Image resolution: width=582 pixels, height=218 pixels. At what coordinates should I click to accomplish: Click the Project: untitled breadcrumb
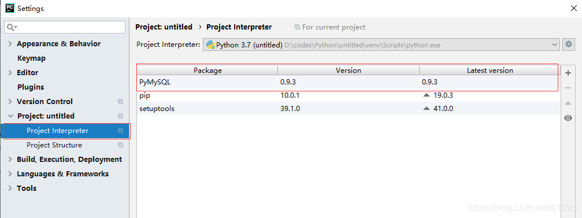164,27
